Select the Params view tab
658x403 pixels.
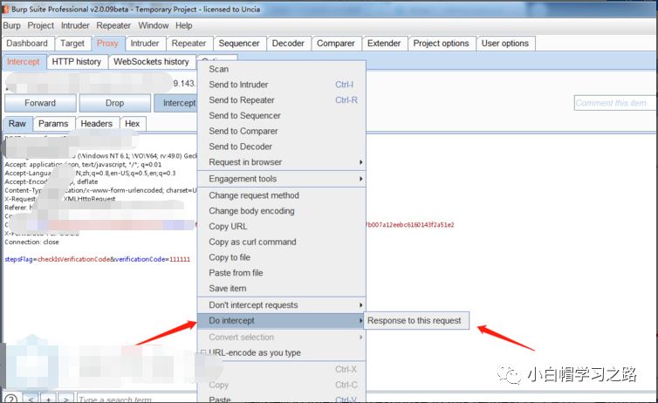(x=53, y=124)
